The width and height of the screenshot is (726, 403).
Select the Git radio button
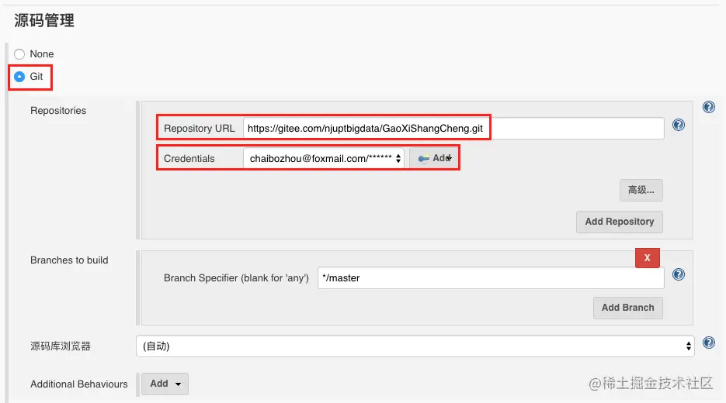(19, 76)
